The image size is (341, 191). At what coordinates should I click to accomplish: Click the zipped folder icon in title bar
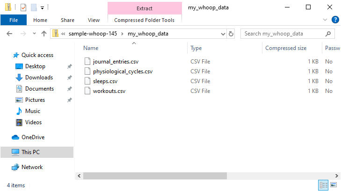point(8,7)
